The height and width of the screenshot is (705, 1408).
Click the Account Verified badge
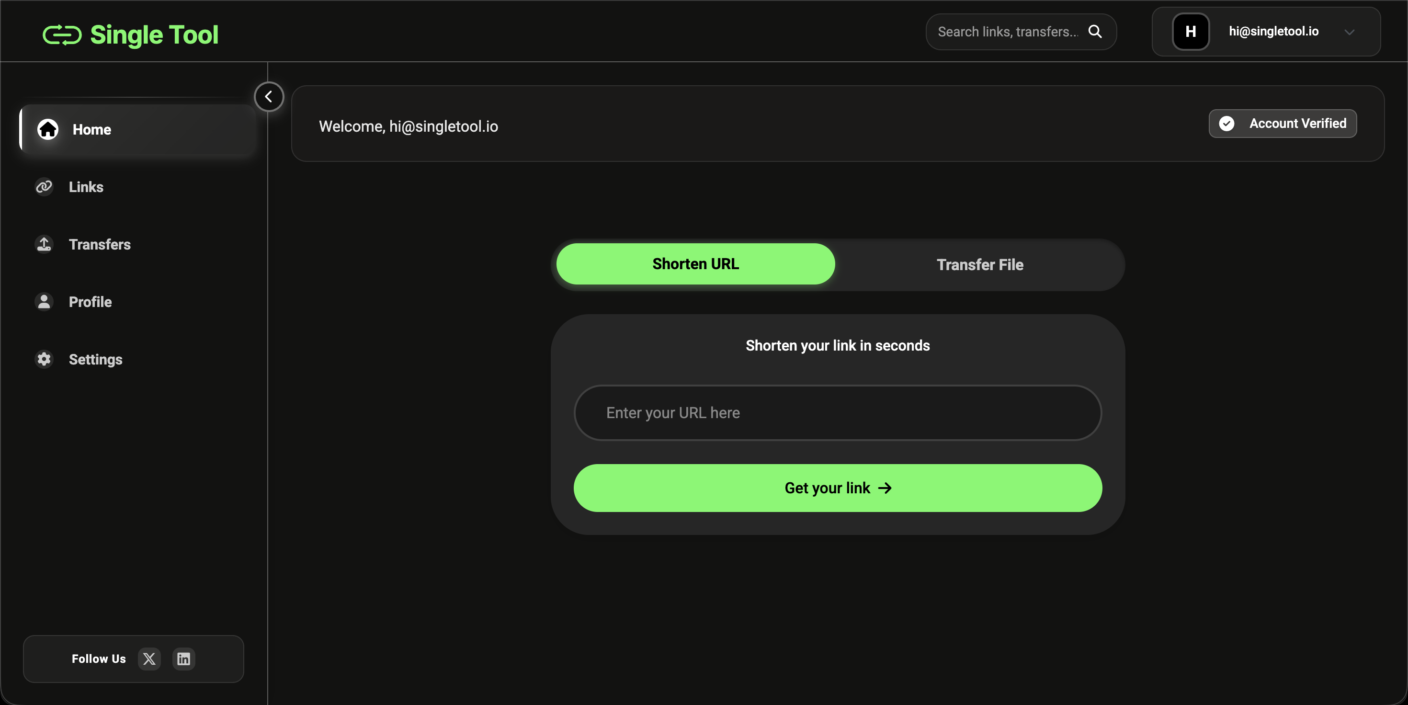(x=1283, y=124)
